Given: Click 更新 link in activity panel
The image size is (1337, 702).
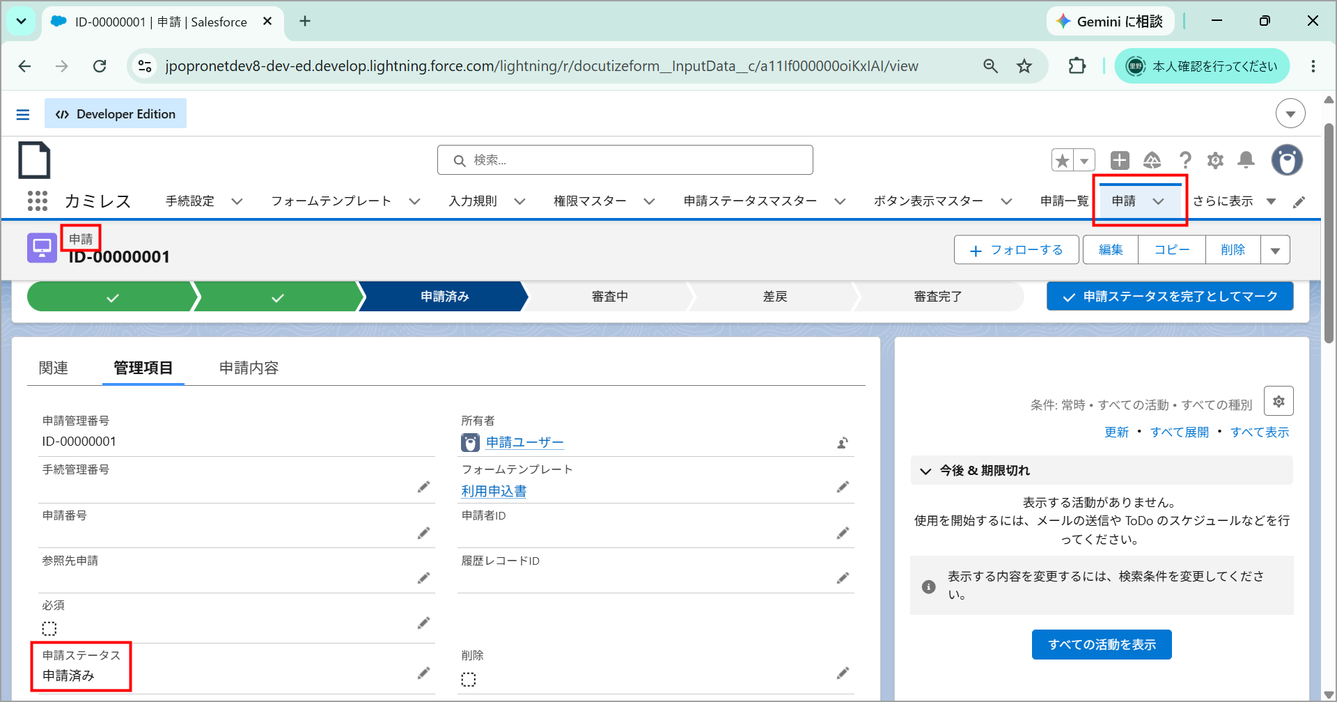Looking at the screenshot, I should point(1116,432).
